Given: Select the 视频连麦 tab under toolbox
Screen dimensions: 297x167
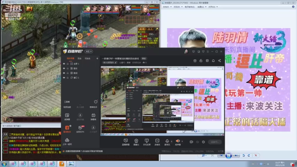Looking at the screenshot, I should pos(67,107).
